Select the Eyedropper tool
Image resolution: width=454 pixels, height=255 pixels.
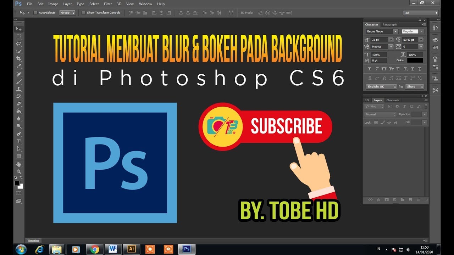(x=19, y=66)
